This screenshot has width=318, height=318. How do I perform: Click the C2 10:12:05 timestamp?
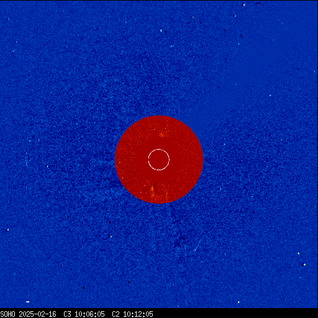[132, 314]
